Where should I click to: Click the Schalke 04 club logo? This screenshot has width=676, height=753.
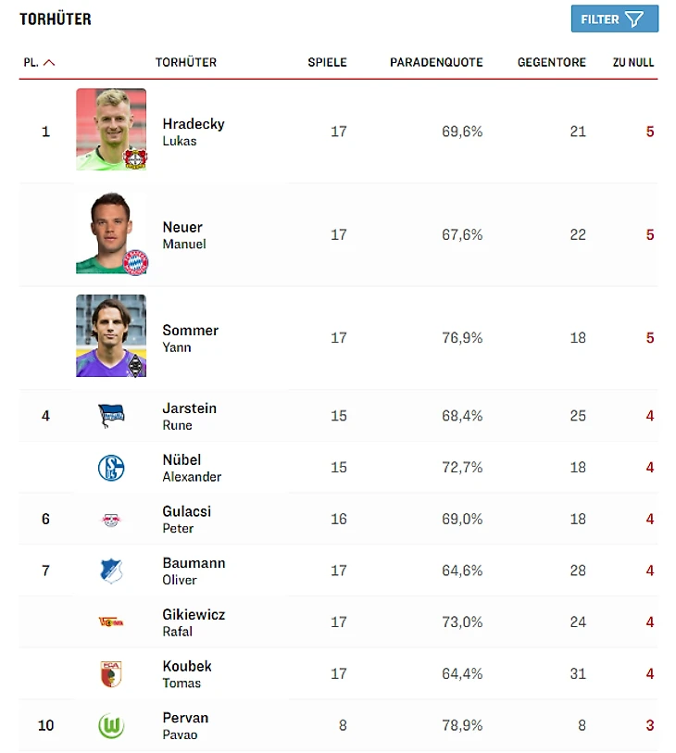(x=111, y=468)
